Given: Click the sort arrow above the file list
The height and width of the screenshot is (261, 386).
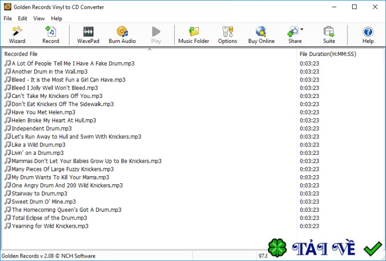Looking at the screenshot, I should pos(150,50).
